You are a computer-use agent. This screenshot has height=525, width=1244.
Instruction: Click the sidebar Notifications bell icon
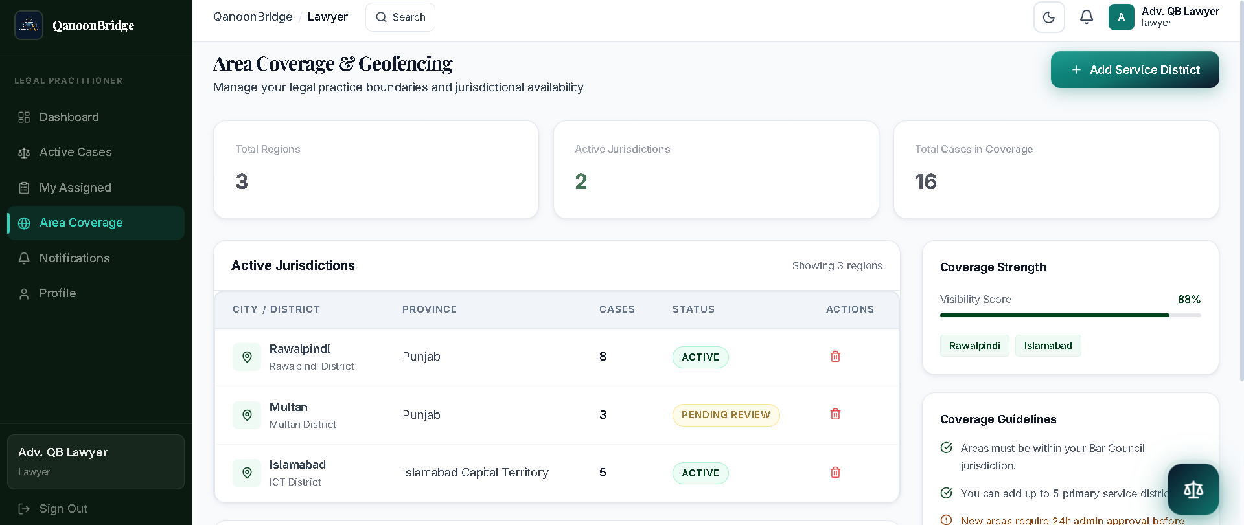[x=24, y=258]
